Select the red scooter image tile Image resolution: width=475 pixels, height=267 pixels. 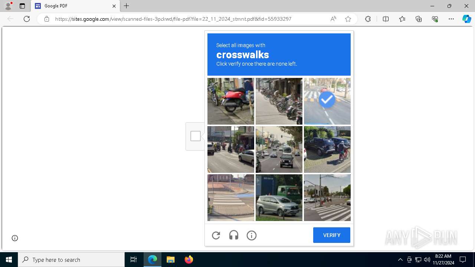[x=231, y=101]
